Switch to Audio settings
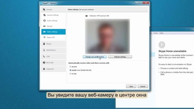Image resolution: width=194 pixels, height=109 pixels. point(53,21)
